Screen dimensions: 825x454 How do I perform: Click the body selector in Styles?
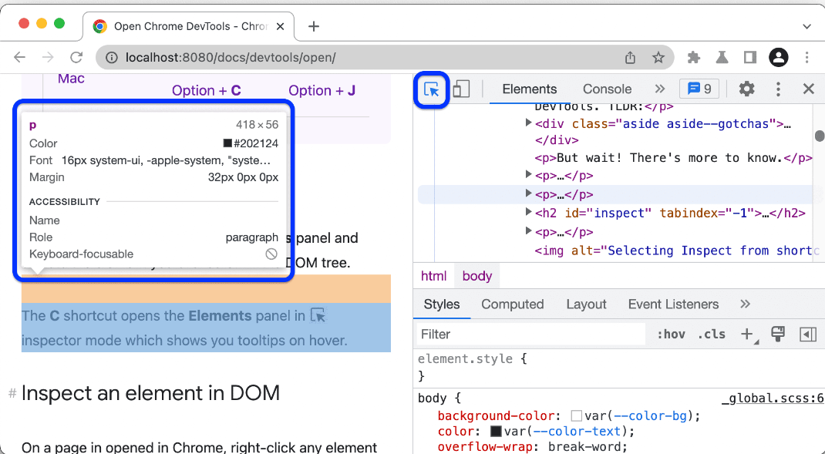433,399
